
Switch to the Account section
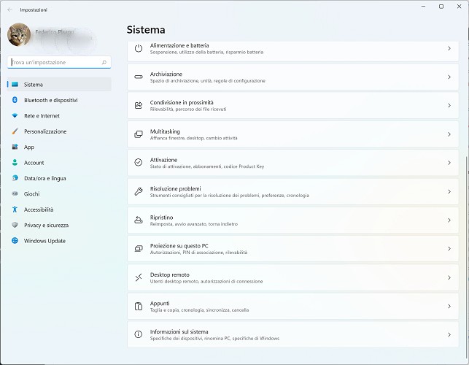[x=34, y=163]
